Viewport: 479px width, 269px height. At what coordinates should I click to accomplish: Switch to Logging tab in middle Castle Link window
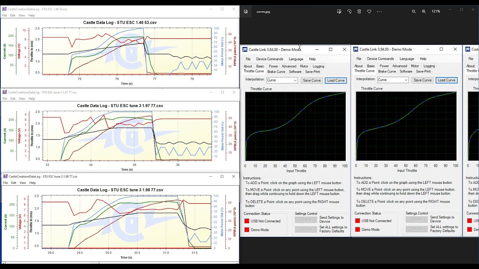pyautogui.click(x=429, y=66)
